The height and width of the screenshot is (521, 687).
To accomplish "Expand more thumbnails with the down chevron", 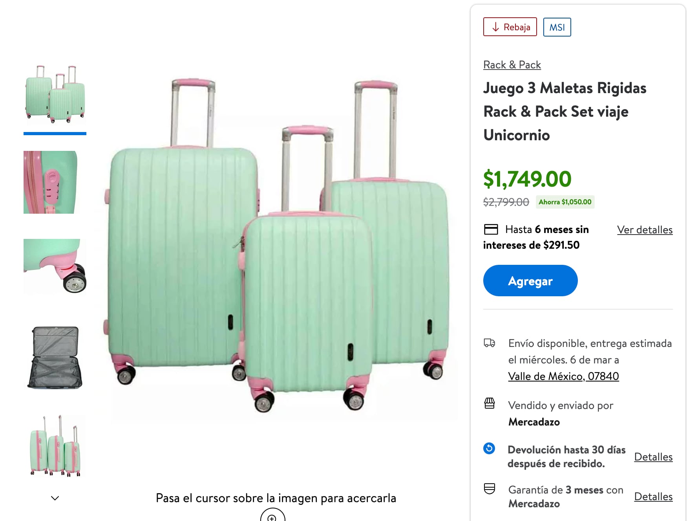I will (55, 497).
